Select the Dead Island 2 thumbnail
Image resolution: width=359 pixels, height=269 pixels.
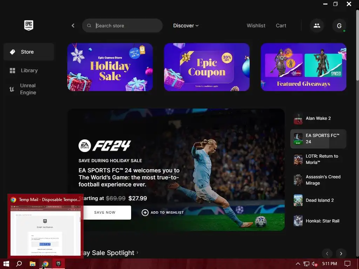coord(298,200)
